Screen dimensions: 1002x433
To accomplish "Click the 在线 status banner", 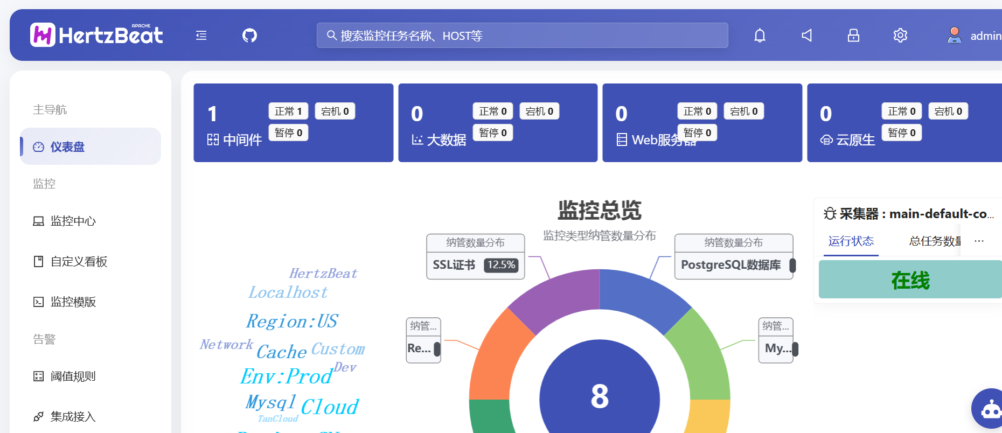I will pos(910,280).
